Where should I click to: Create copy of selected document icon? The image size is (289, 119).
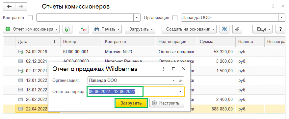click(67, 29)
